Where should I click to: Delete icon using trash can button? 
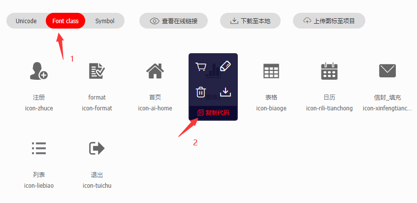(200, 92)
